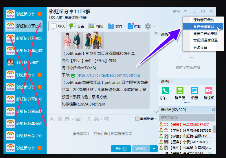
Task: Open the 聊天 chat tab
Action: pyautogui.click(x=58, y=26)
